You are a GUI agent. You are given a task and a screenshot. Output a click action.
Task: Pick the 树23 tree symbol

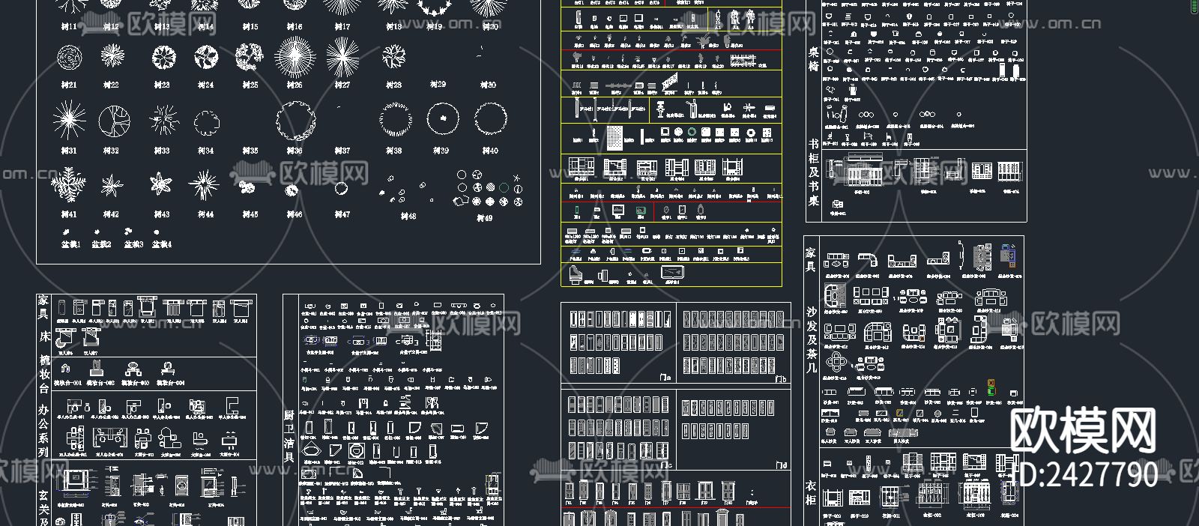163,58
